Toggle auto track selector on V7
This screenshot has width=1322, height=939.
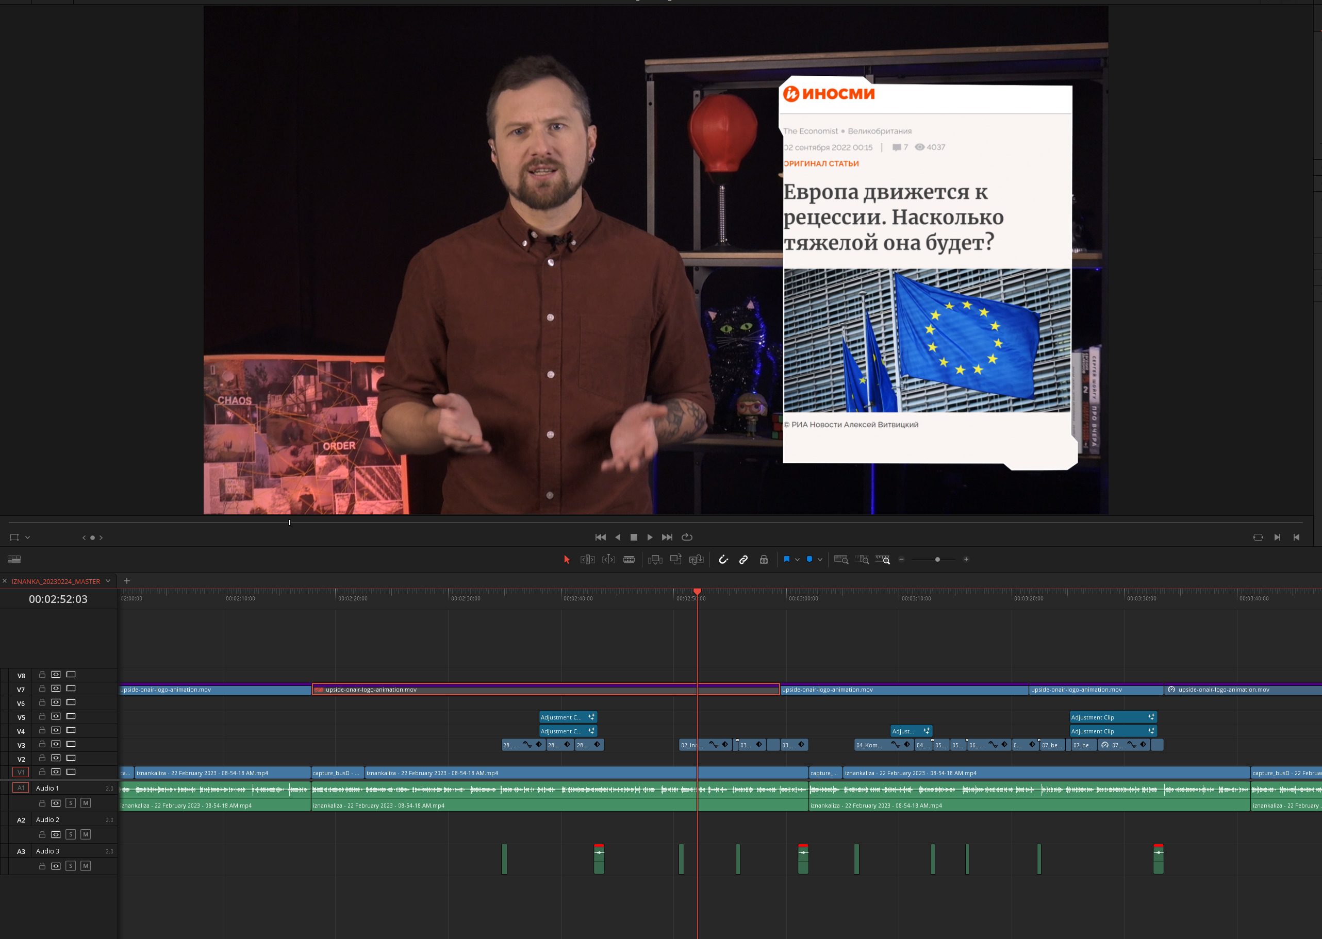pos(56,689)
